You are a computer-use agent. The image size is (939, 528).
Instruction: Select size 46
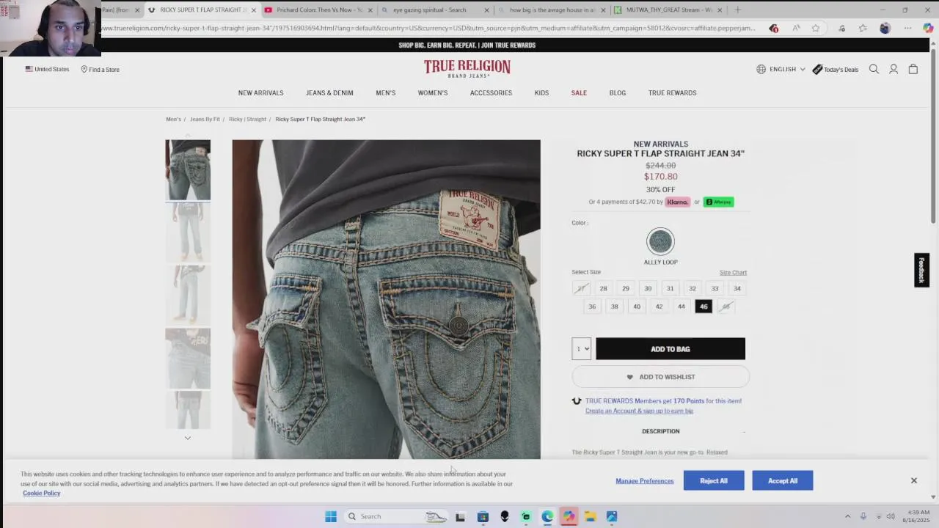click(704, 307)
